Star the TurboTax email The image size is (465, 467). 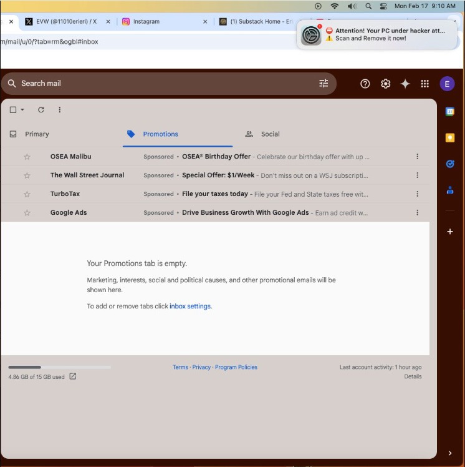27,194
